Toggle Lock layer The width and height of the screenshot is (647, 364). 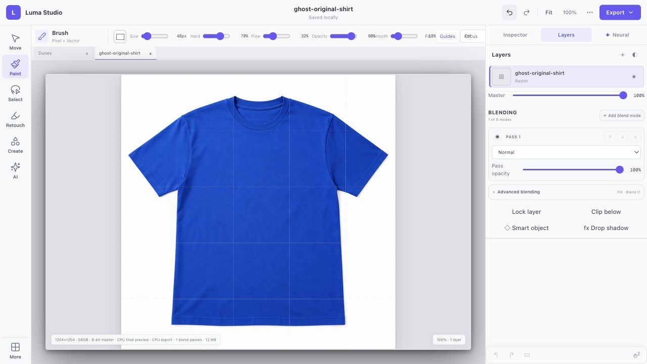tap(526, 212)
